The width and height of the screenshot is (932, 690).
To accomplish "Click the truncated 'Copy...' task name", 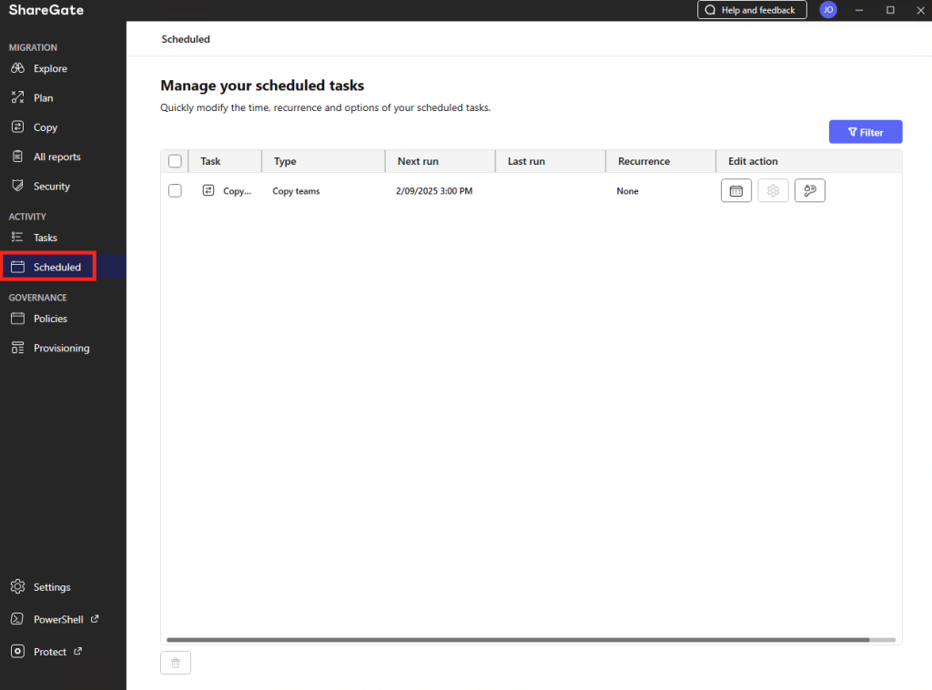I will tap(238, 191).
